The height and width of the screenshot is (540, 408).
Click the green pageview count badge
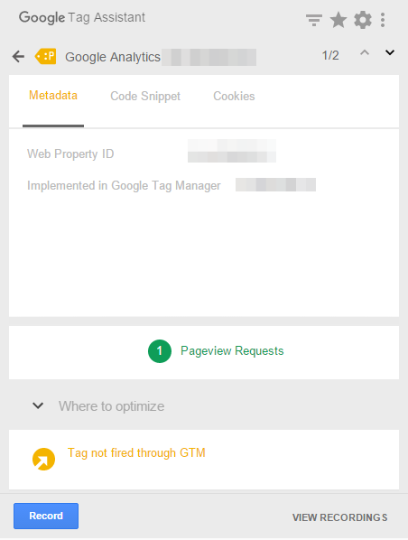(160, 351)
